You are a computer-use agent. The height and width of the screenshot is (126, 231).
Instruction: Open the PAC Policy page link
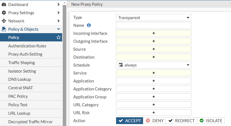[x=18, y=96]
